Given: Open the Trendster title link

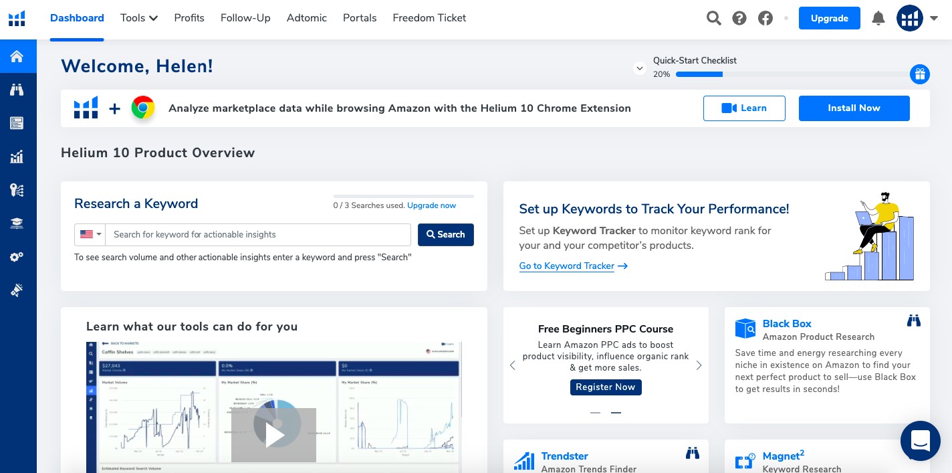Looking at the screenshot, I should 565,456.
